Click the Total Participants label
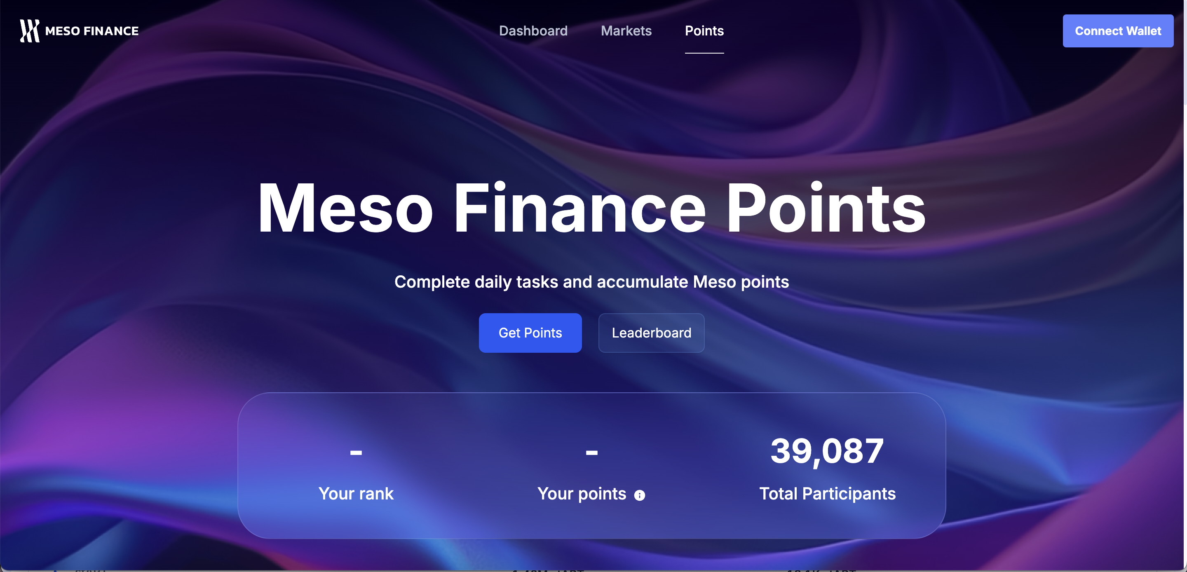Screen dimensions: 1187x572 pos(827,494)
